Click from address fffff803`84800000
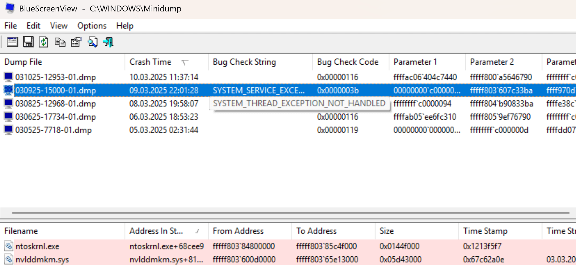The width and height of the screenshot is (576, 265). point(244,246)
